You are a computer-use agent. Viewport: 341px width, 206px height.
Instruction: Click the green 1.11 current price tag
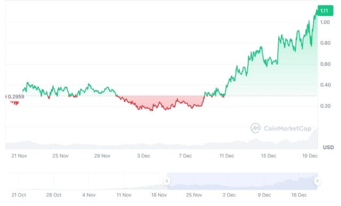(x=325, y=11)
